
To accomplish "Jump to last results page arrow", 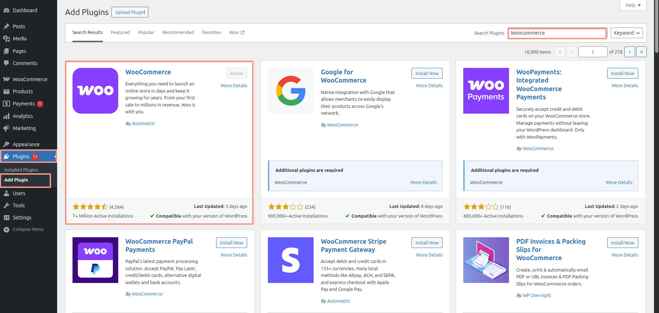I will 641,52.
